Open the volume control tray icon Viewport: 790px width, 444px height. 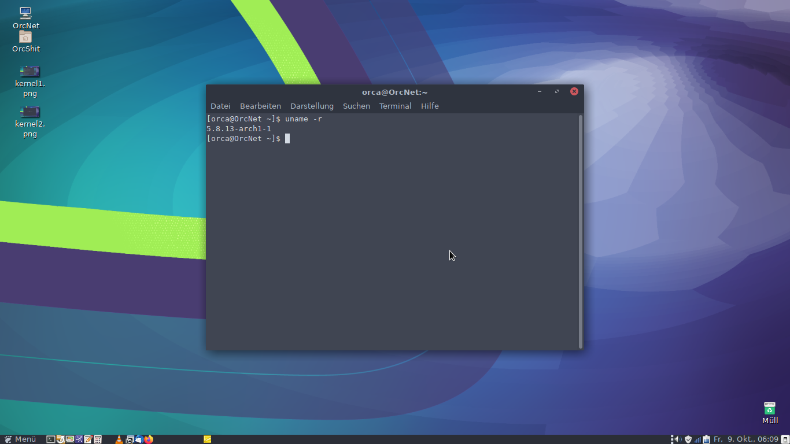pyautogui.click(x=678, y=439)
